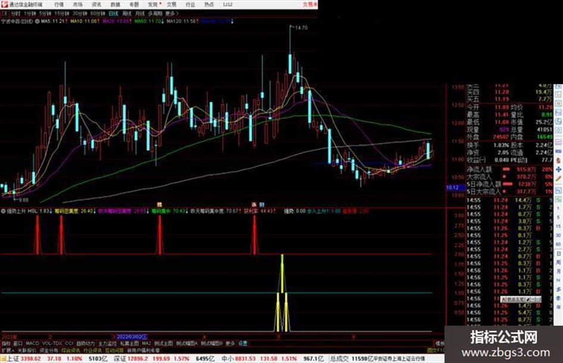Expand 更多 indicator tabs

pyautogui.click(x=230, y=343)
